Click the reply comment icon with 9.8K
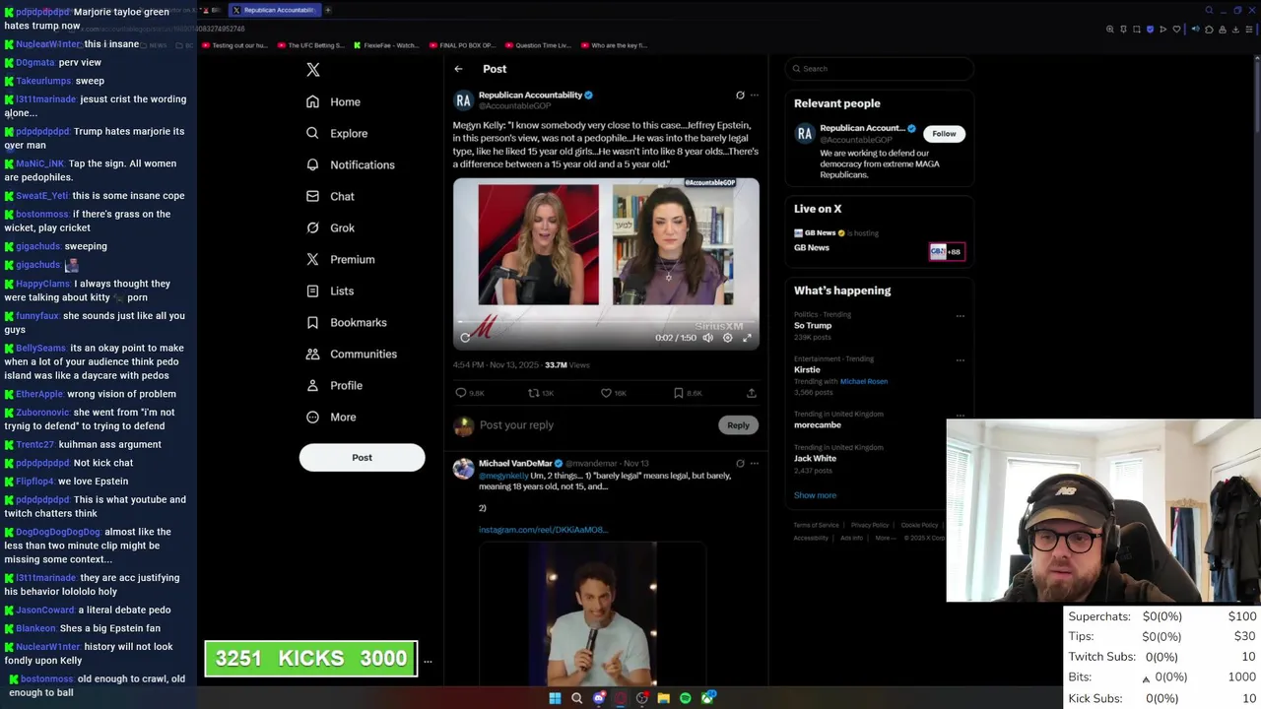 (460, 393)
